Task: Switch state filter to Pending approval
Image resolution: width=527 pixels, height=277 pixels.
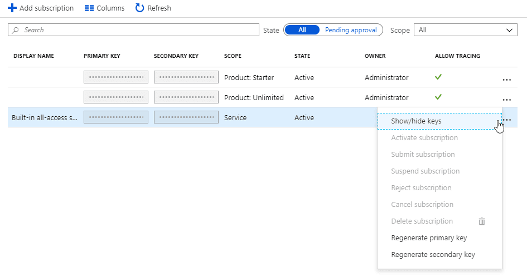Action: 351,30
